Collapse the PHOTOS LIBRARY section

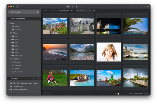coord(9,19)
